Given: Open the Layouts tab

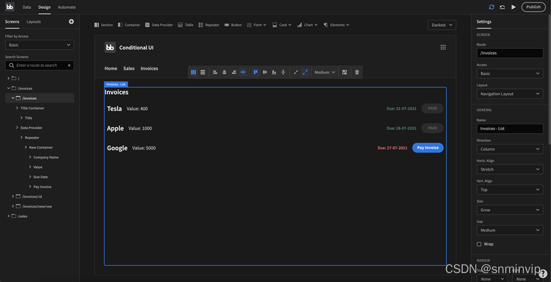Looking at the screenshot, I should [34, 22].
